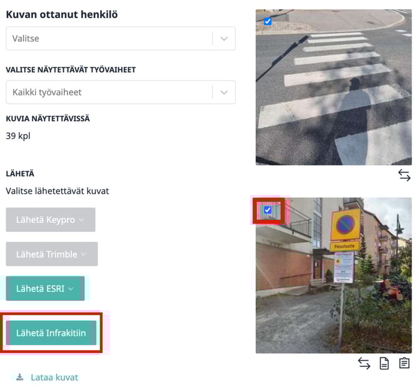
Task: Open the crosswalk photo thumbnail
Action: 333,87
